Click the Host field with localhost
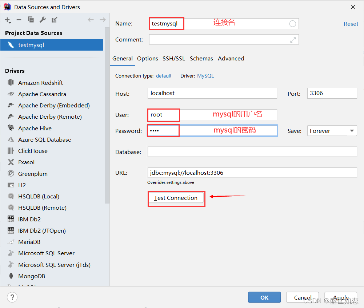Image resolution: width=364 pixels, height=308 pixels. (x=212, y=93)
